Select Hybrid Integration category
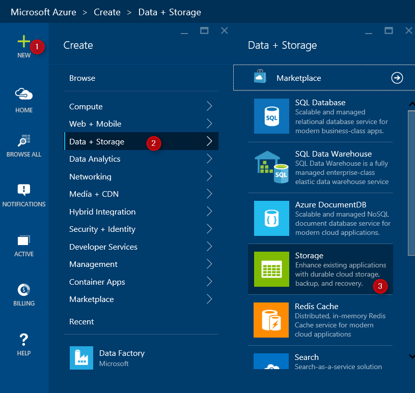 tap(141, 211)
